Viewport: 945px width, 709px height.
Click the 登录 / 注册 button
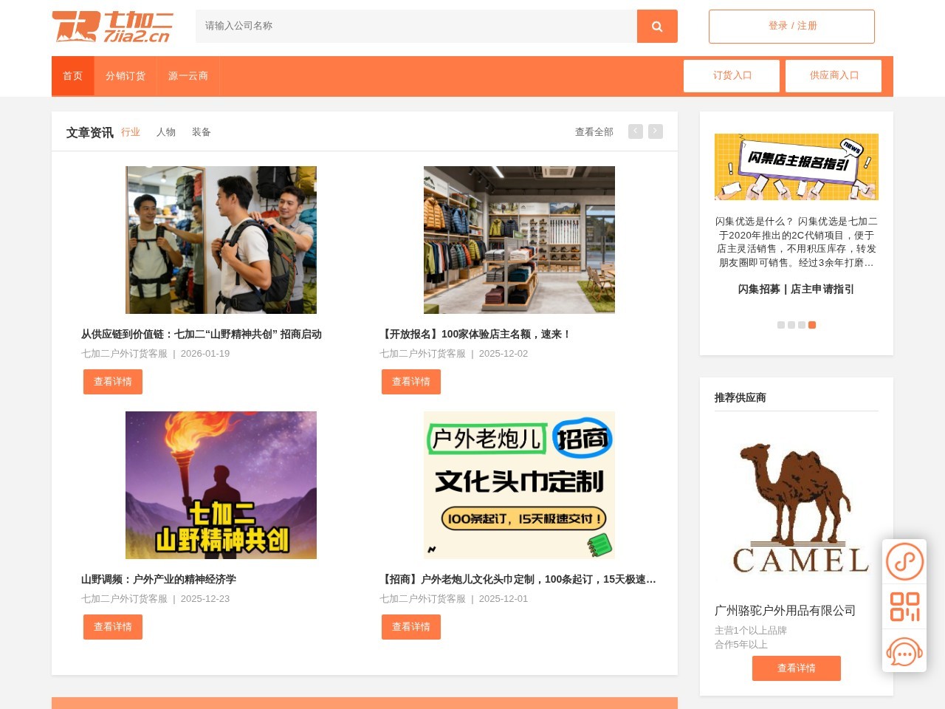(x=791, y=26)
